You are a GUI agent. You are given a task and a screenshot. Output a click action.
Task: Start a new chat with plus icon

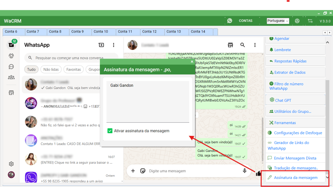pos(101,45)
